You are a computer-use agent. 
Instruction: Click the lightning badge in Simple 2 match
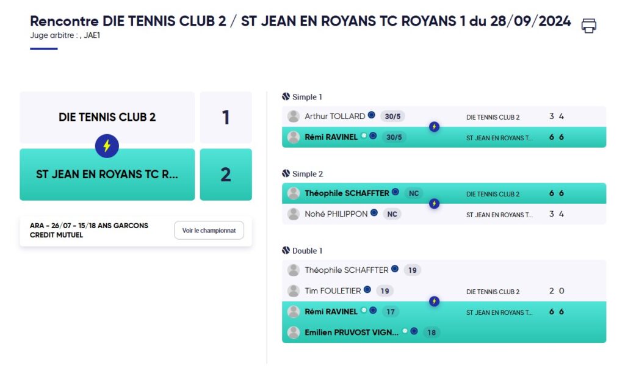coord(434,204)
